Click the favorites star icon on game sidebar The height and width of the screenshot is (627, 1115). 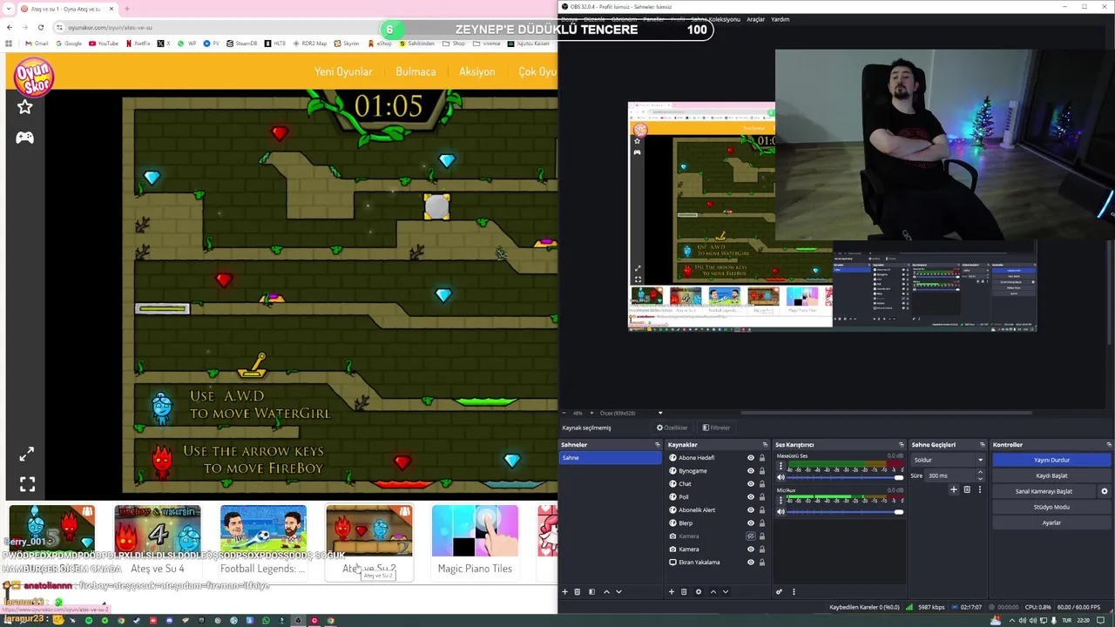tap(24, 107)
